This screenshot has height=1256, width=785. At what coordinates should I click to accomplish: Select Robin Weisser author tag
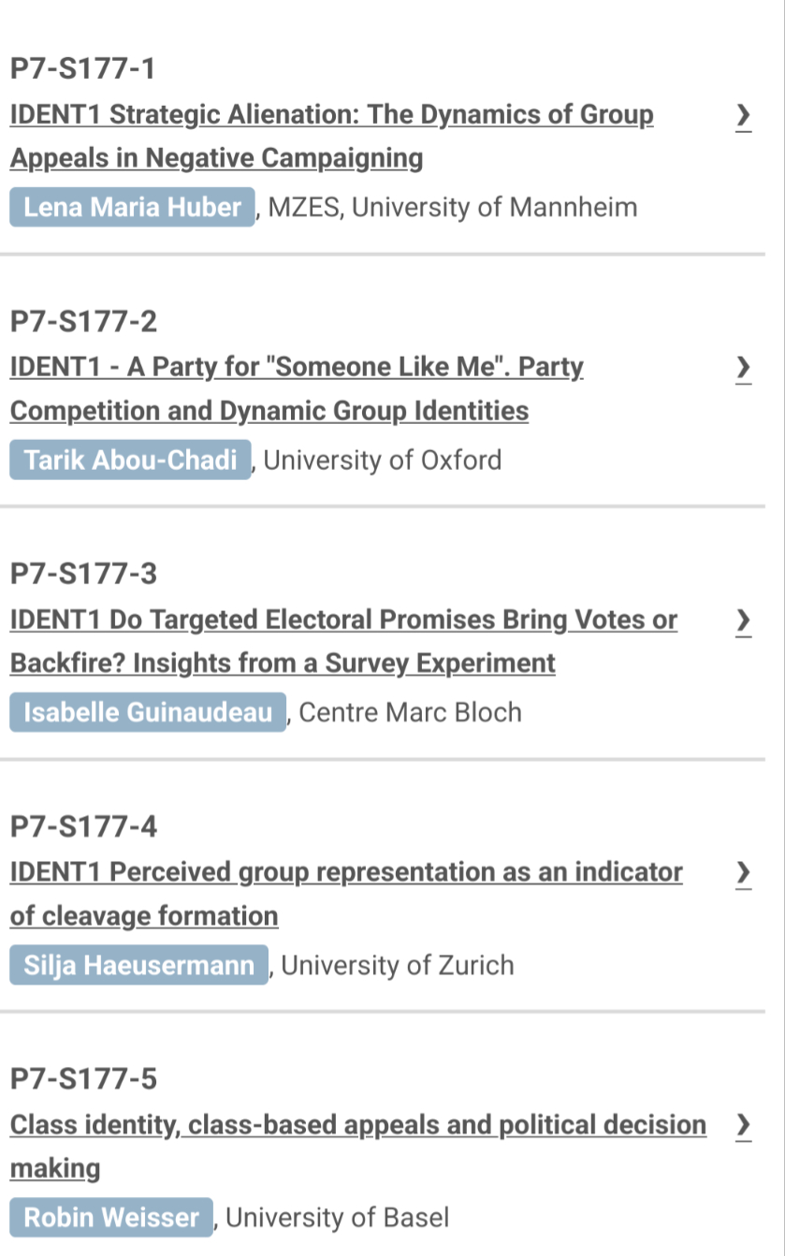pyautogui.click(x=111, y=1219)
